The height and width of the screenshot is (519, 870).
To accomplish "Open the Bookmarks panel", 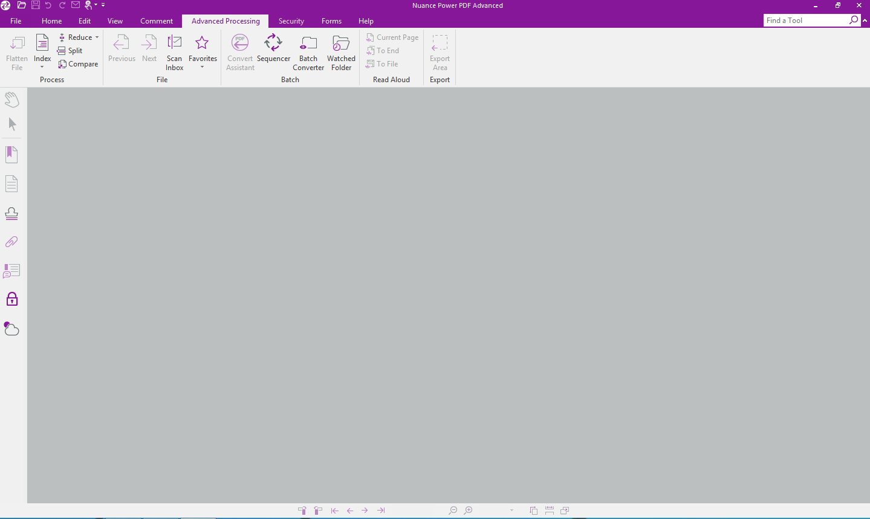I will point(11,155).
